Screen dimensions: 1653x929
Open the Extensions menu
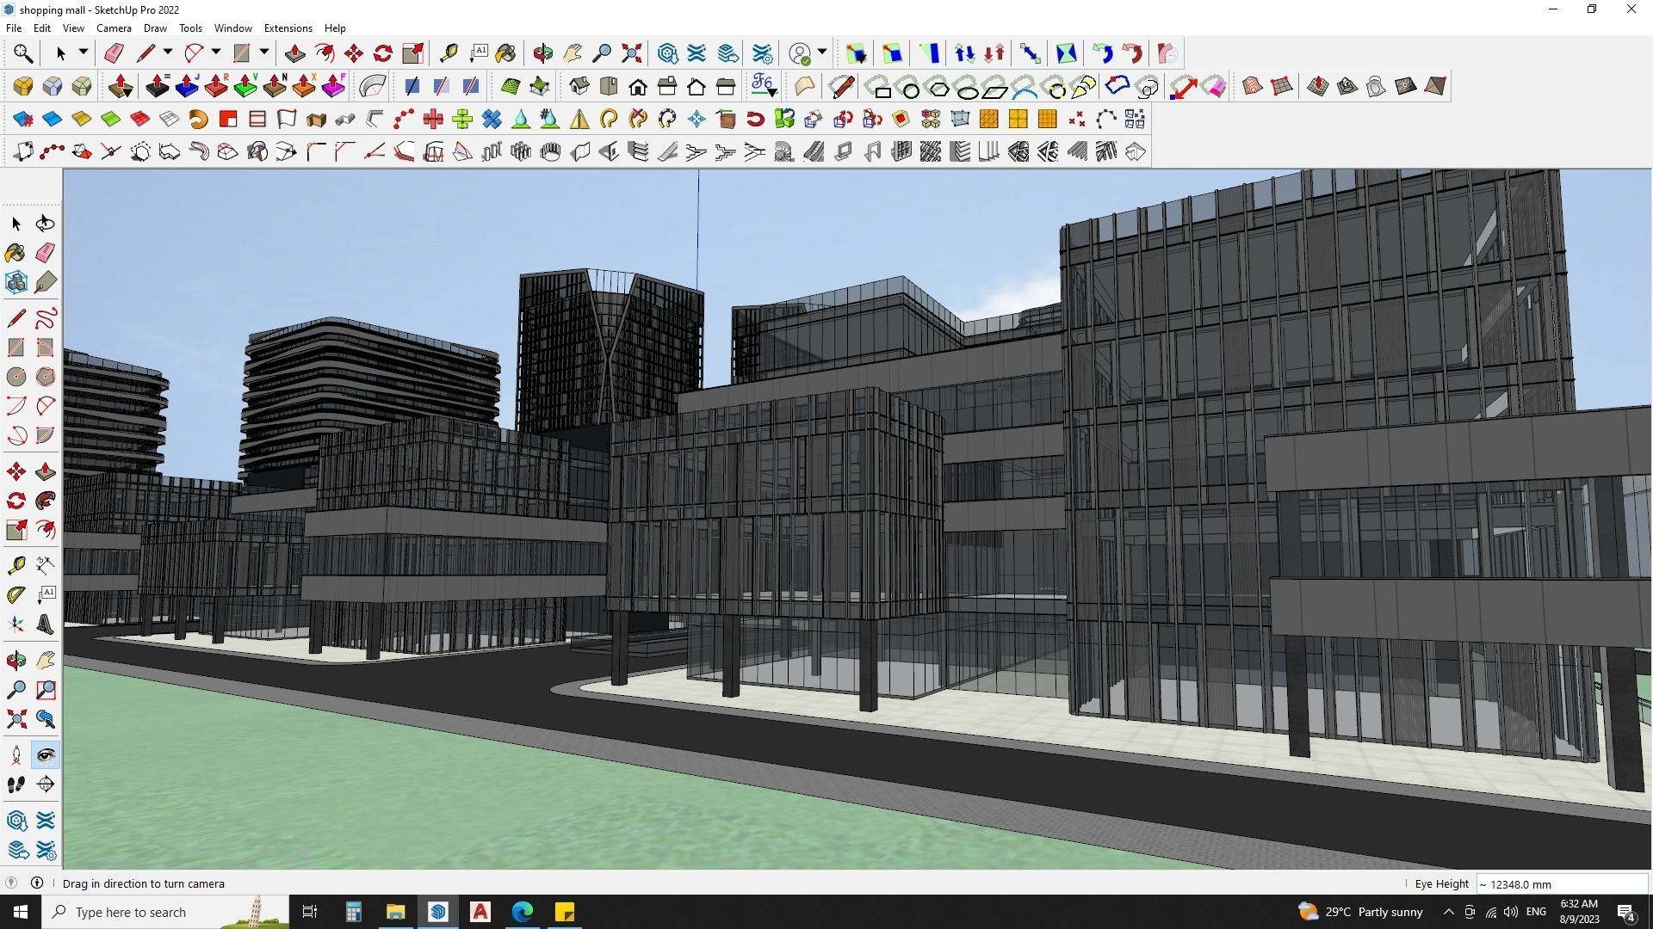click(x=288, y=28)
